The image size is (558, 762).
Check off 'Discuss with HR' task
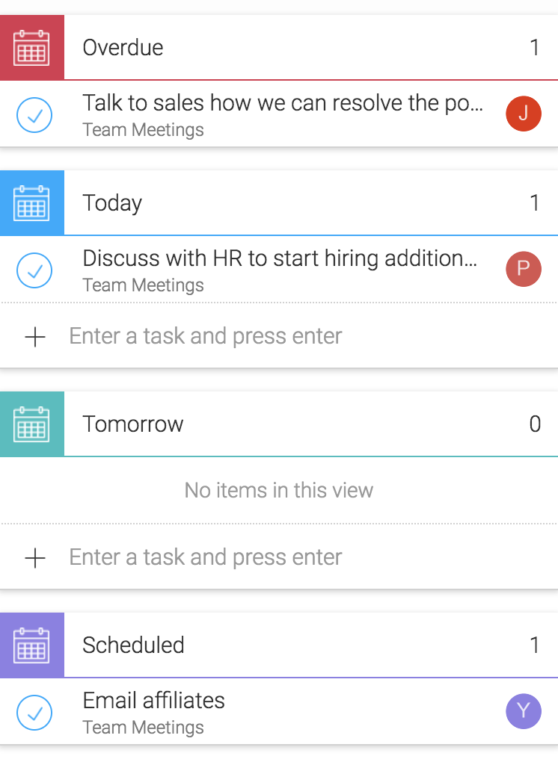[34, 270]
